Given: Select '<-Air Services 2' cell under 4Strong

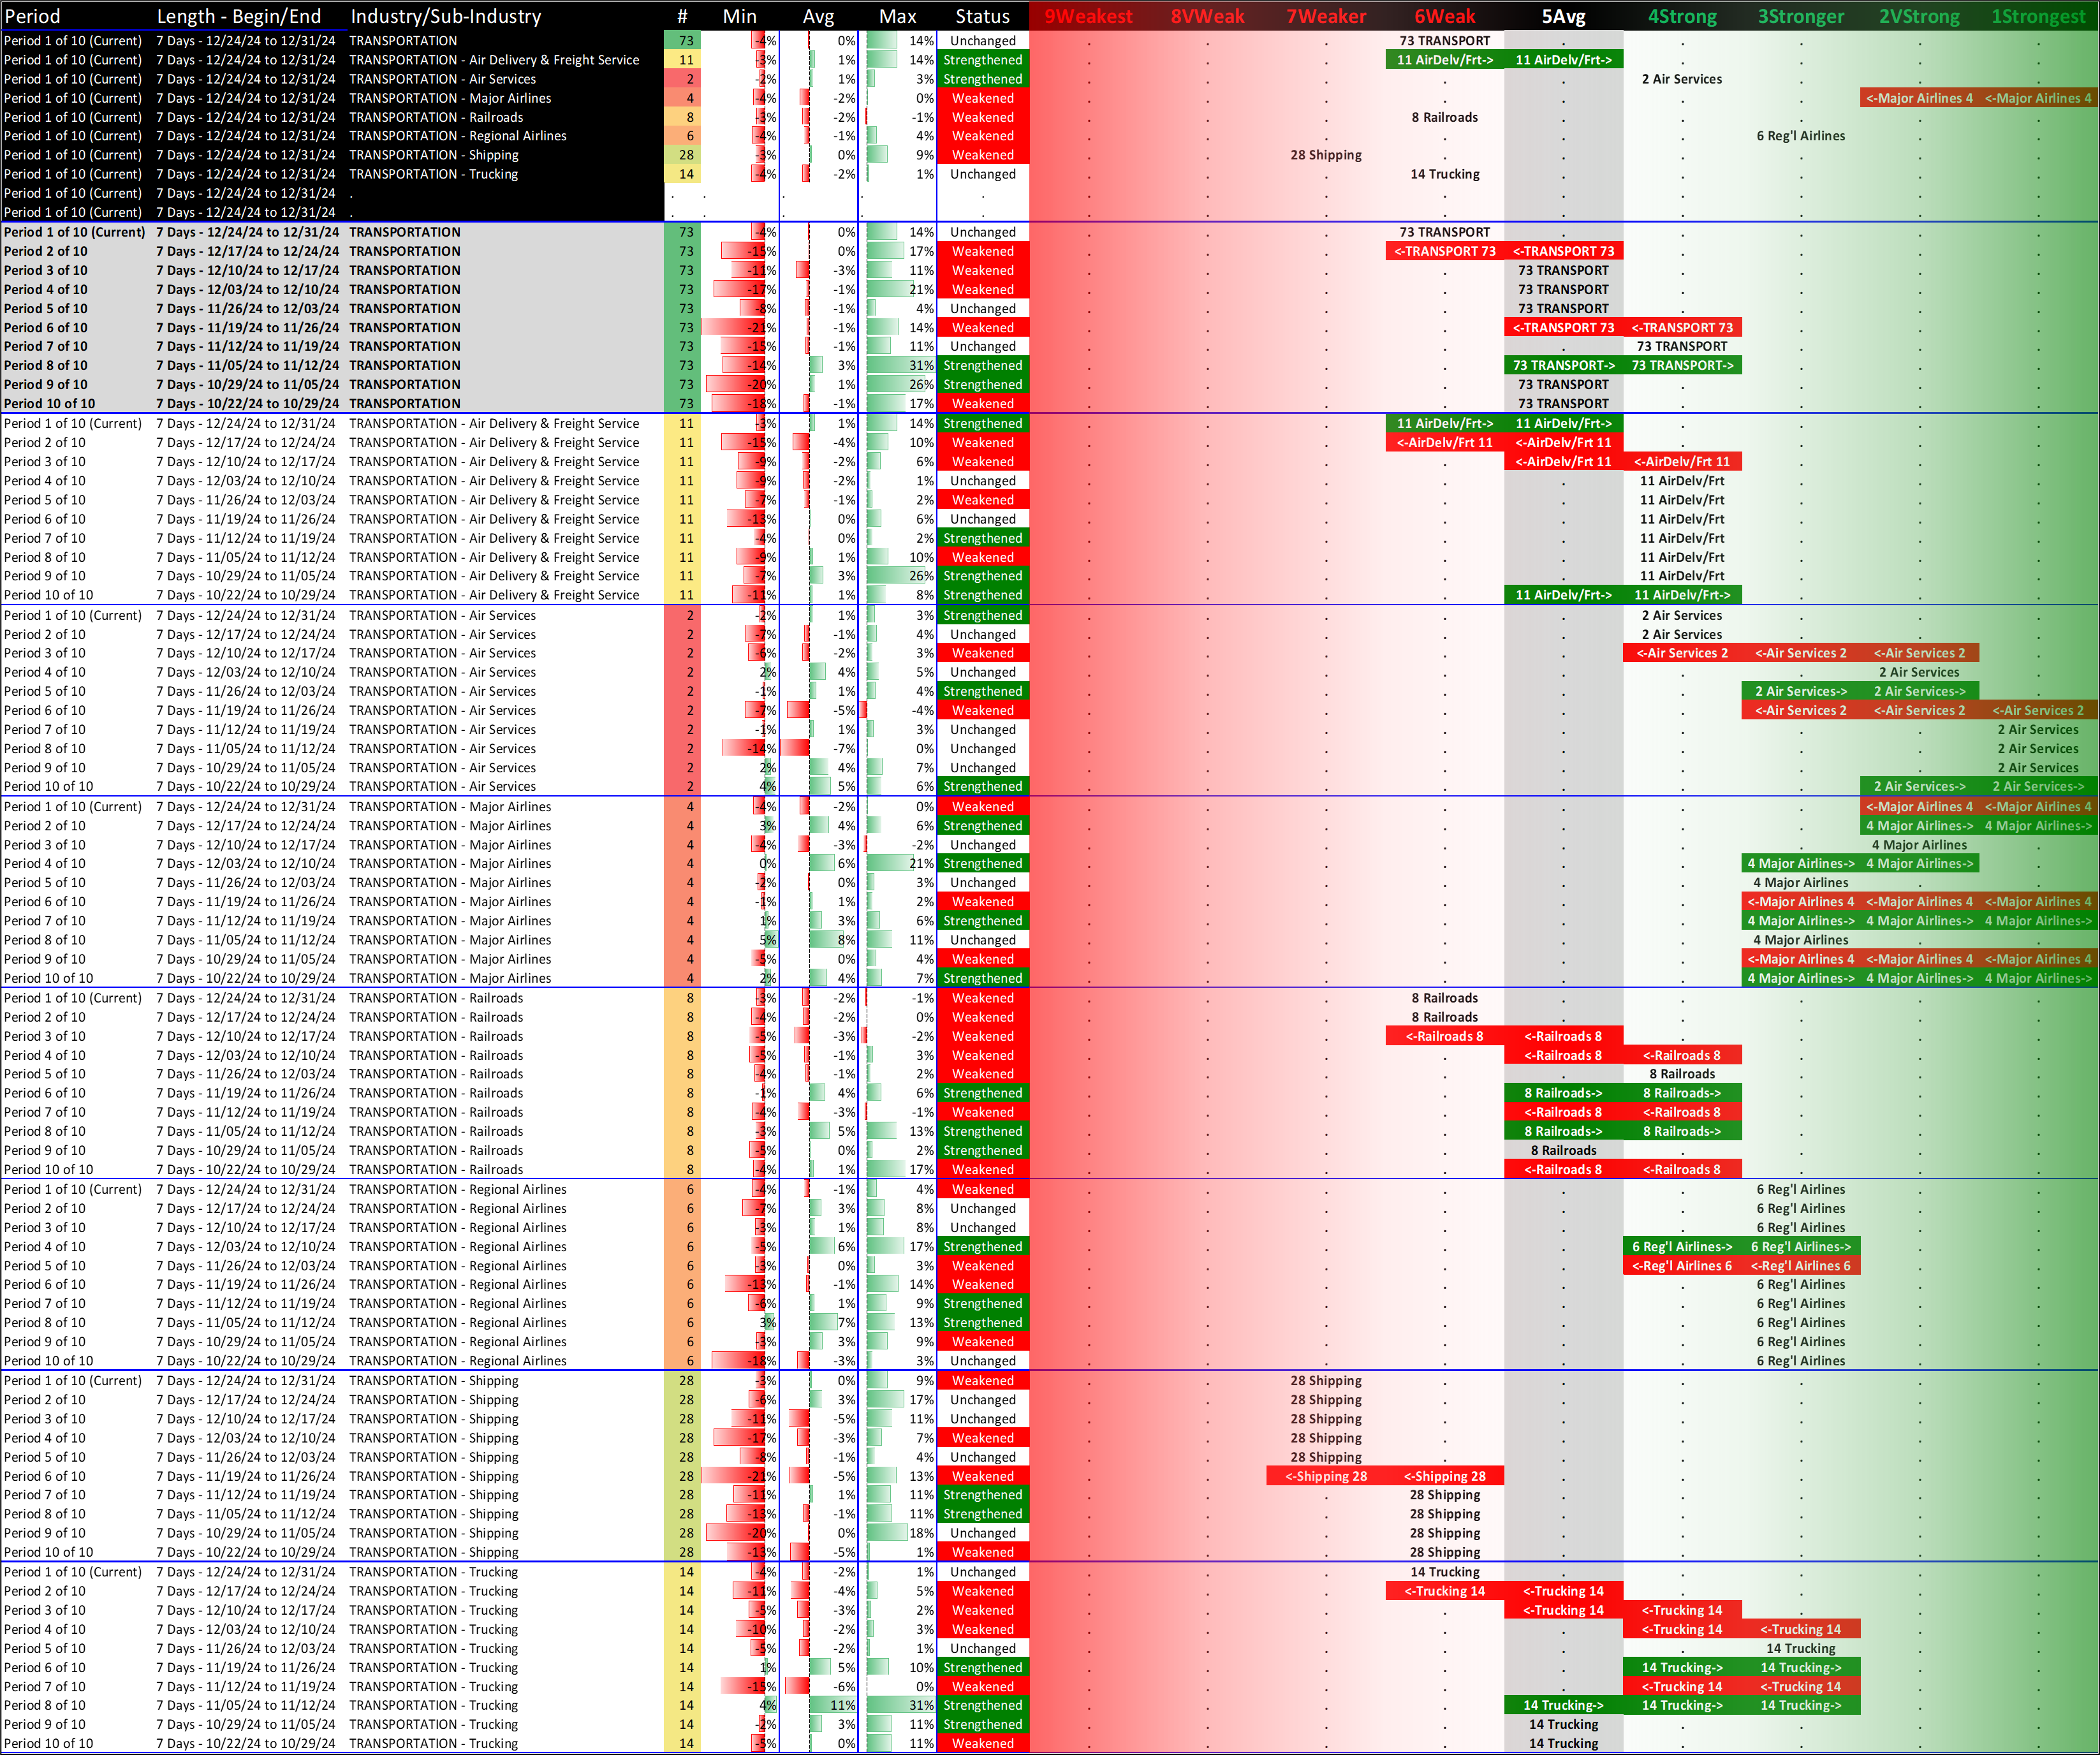Looking at the screenshot, I should pos(1682,653).
